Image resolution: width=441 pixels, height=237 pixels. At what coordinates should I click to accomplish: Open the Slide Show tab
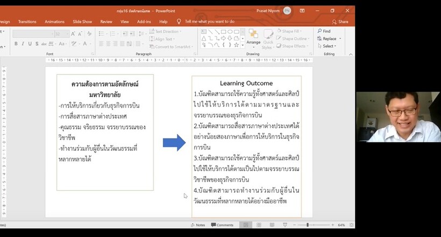[x=82, y=22]
